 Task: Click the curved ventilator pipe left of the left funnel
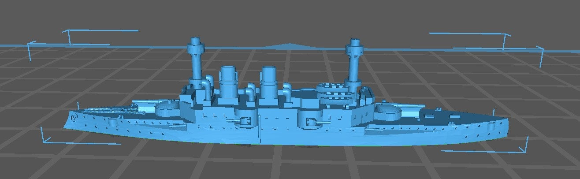(208, 83)
